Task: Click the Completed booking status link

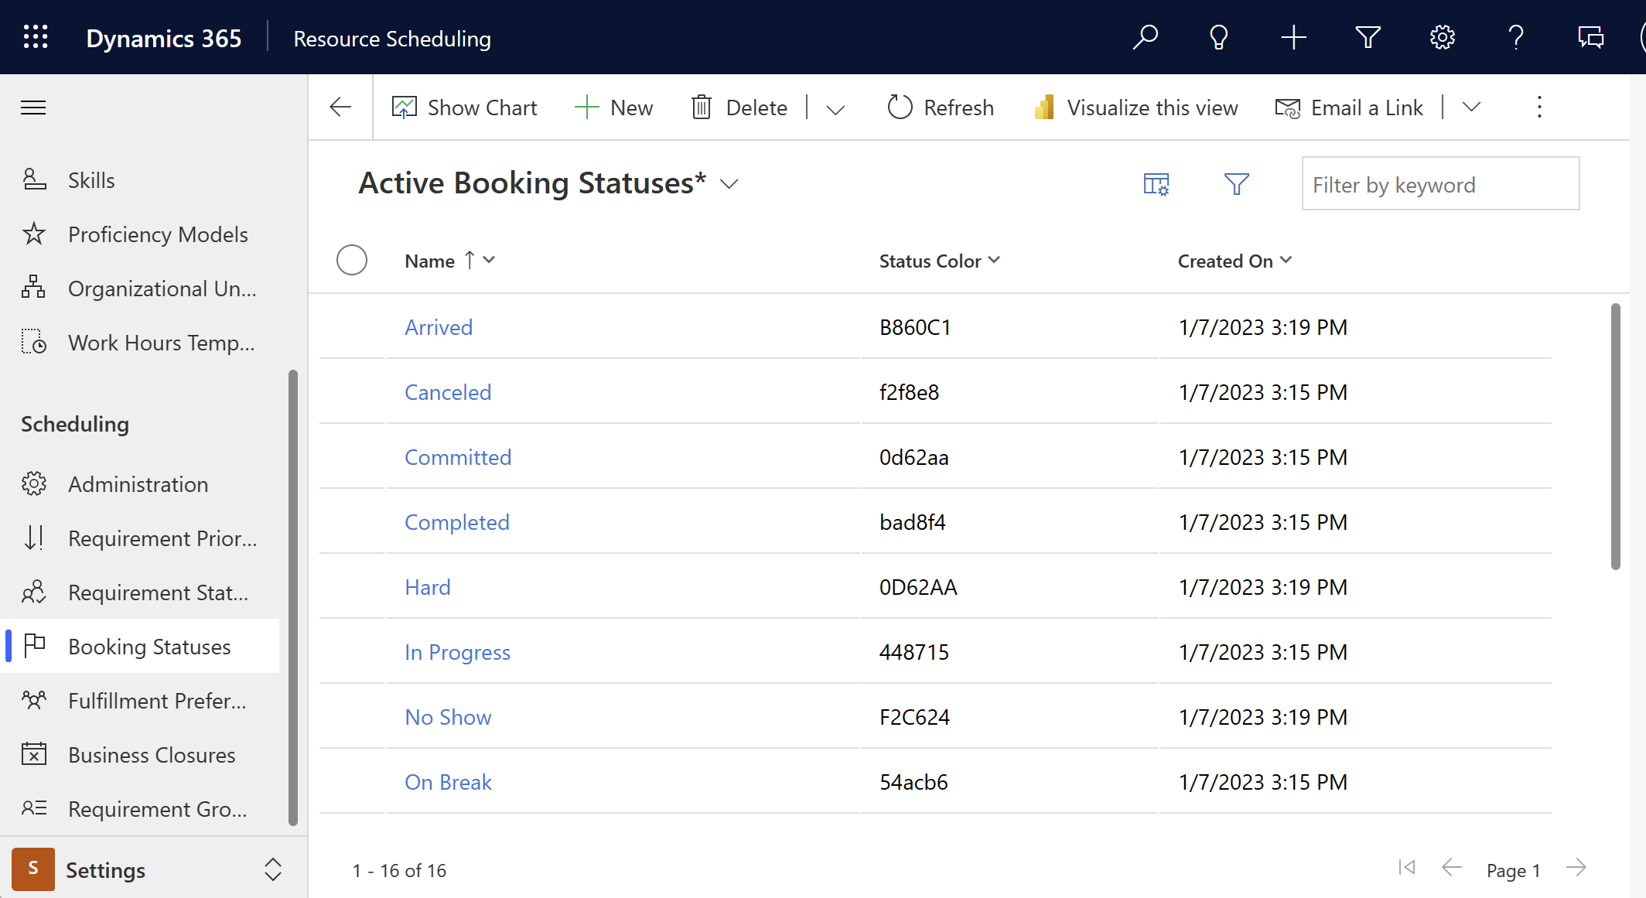Action: [x=456, y=521]
